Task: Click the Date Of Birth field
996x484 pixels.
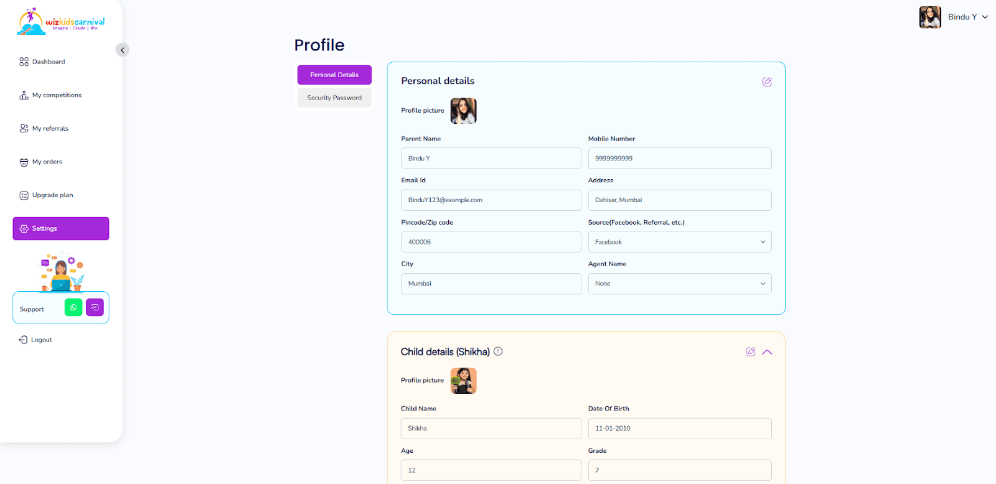Action: tap(680, 429)
